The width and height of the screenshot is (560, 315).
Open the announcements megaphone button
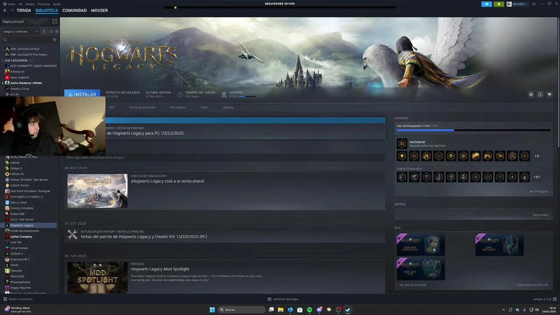tap(486, 4)
